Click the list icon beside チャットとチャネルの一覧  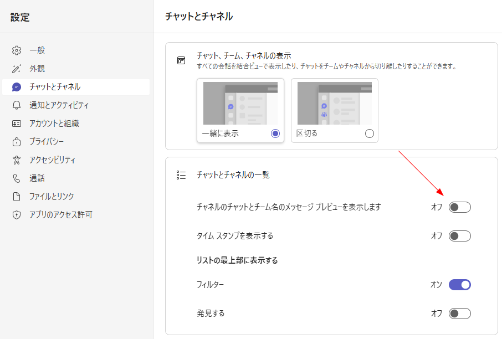[x=181, y=175]
